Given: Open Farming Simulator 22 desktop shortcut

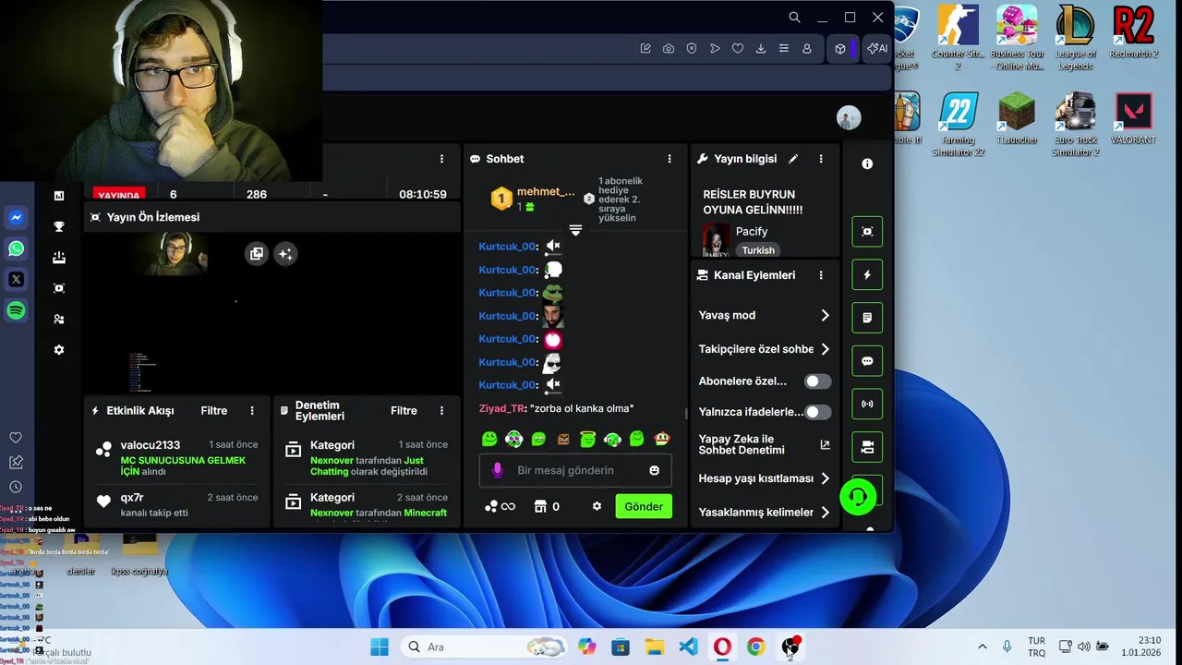Looking at the screenshot, I should pyautogui.click(x=958, y=125).
